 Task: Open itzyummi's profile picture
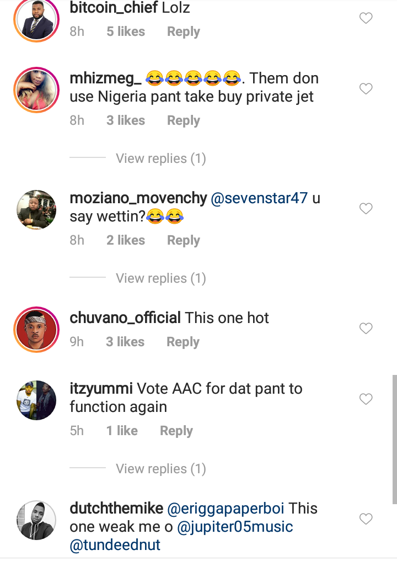36,400
